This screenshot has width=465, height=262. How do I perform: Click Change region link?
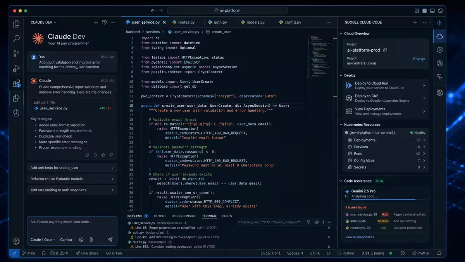click(x=419, y=59)
